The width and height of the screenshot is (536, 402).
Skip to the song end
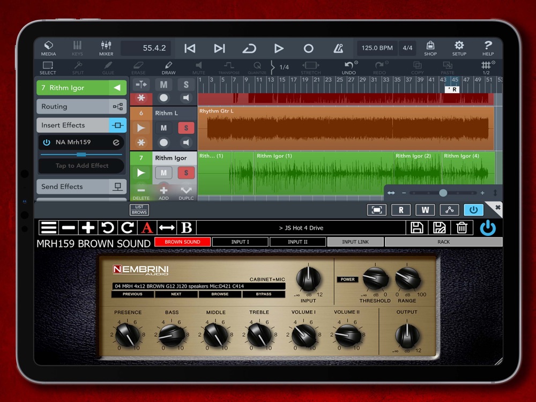point(219,49)
